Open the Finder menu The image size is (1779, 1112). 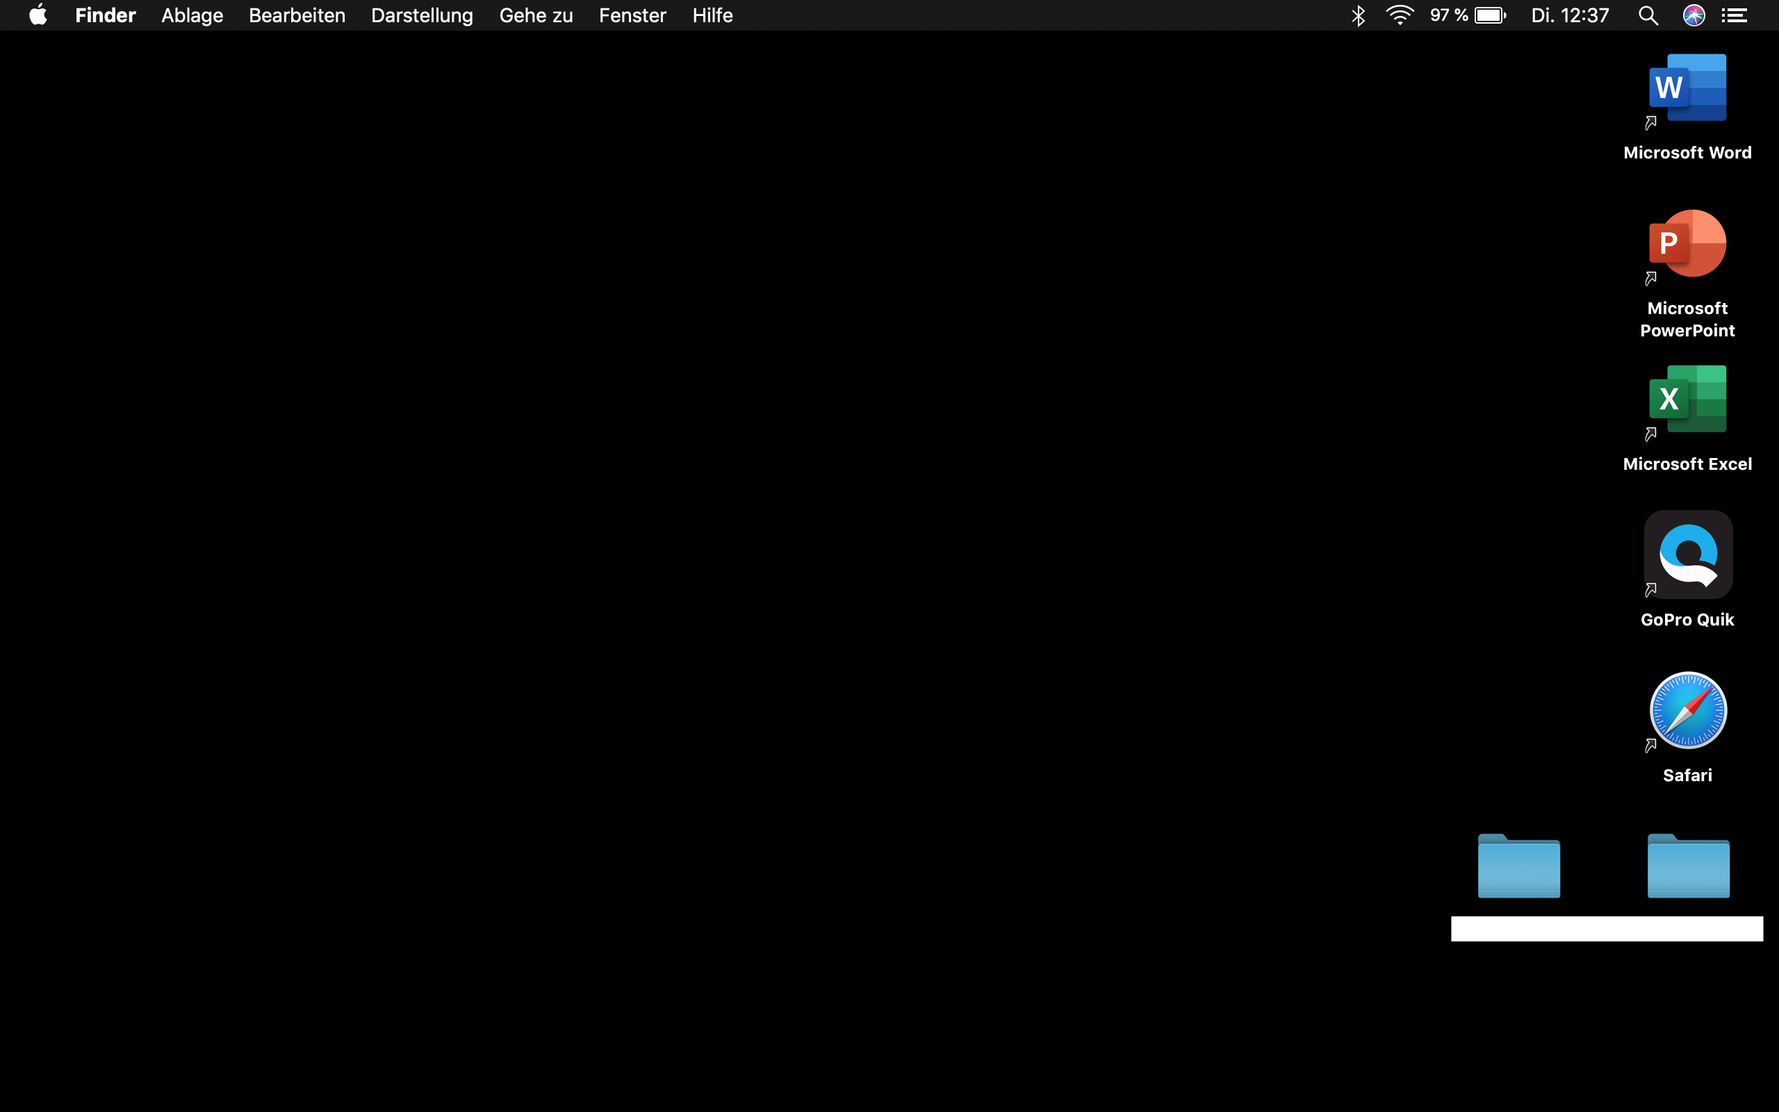coord(105,15)
